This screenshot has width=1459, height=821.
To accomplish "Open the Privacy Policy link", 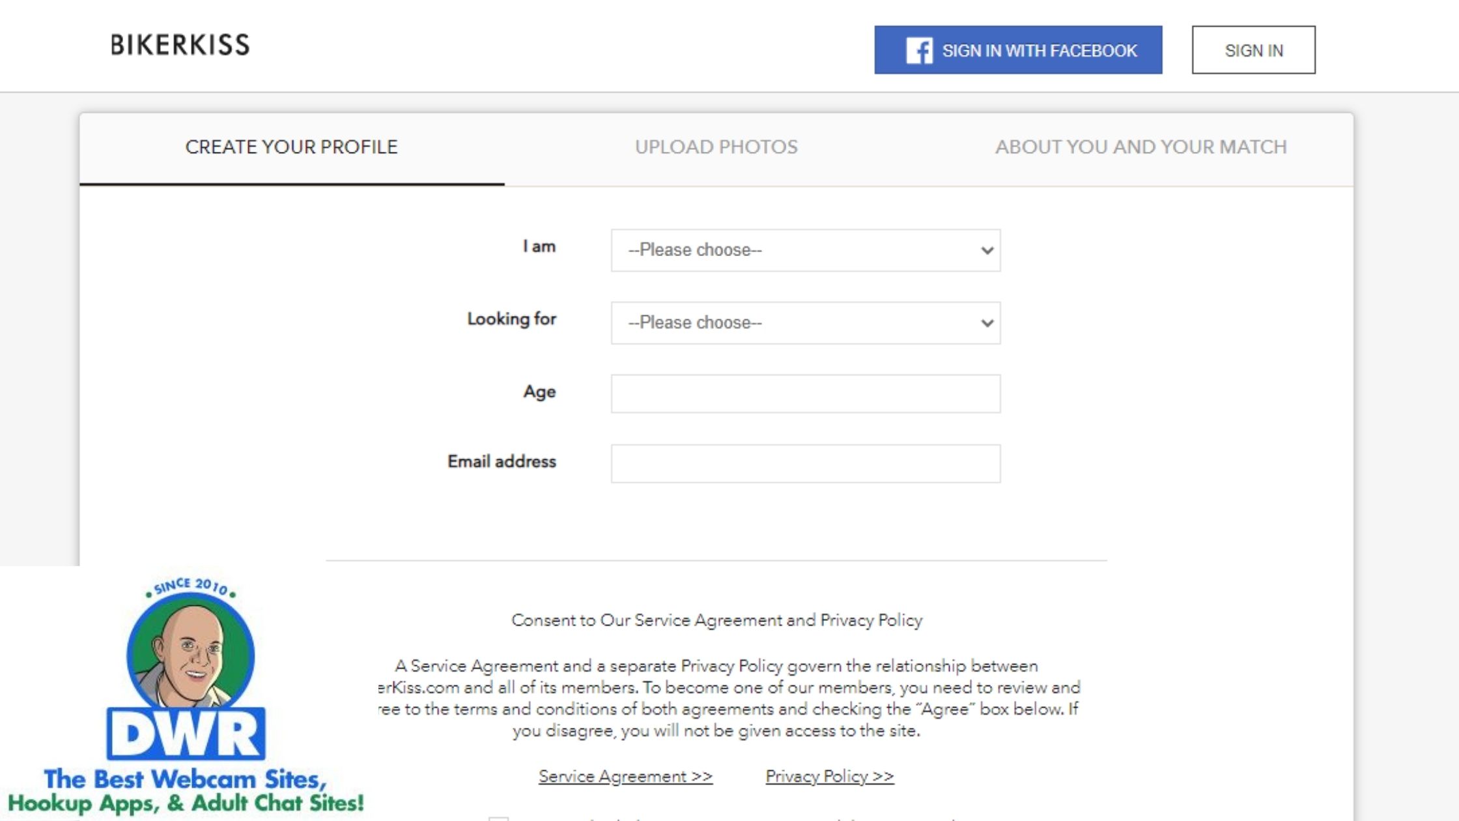I will pyautogui.click(x=829, y=777).
